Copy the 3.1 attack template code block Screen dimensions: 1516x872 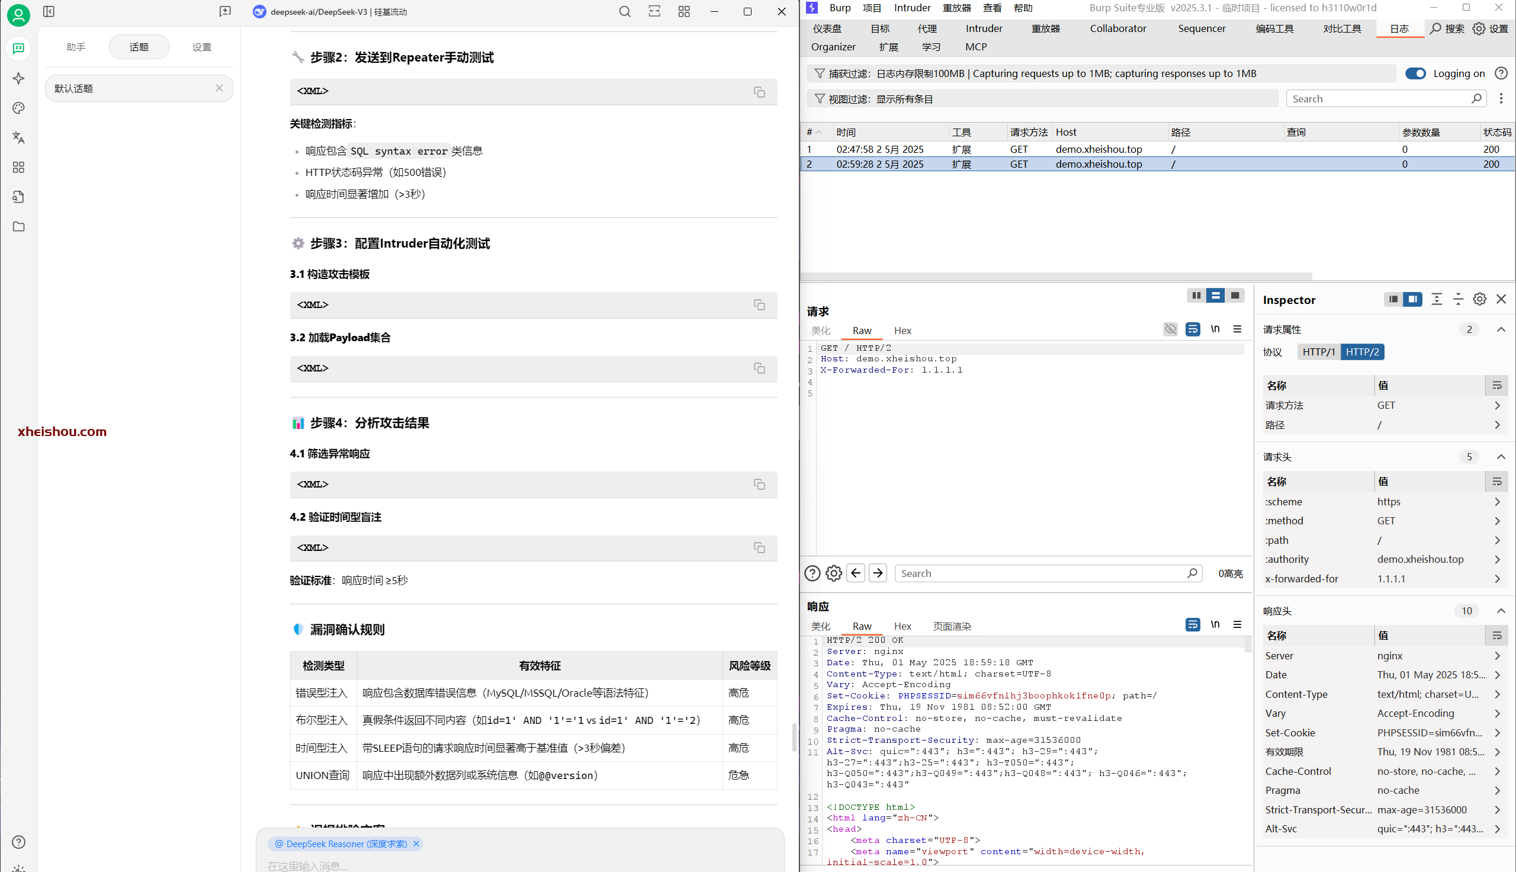coord(759,305)
